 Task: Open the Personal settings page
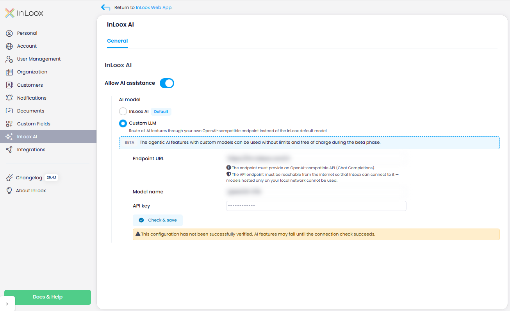[48, 33]
